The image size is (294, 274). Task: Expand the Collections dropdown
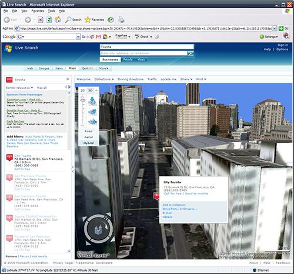(104, 79)
